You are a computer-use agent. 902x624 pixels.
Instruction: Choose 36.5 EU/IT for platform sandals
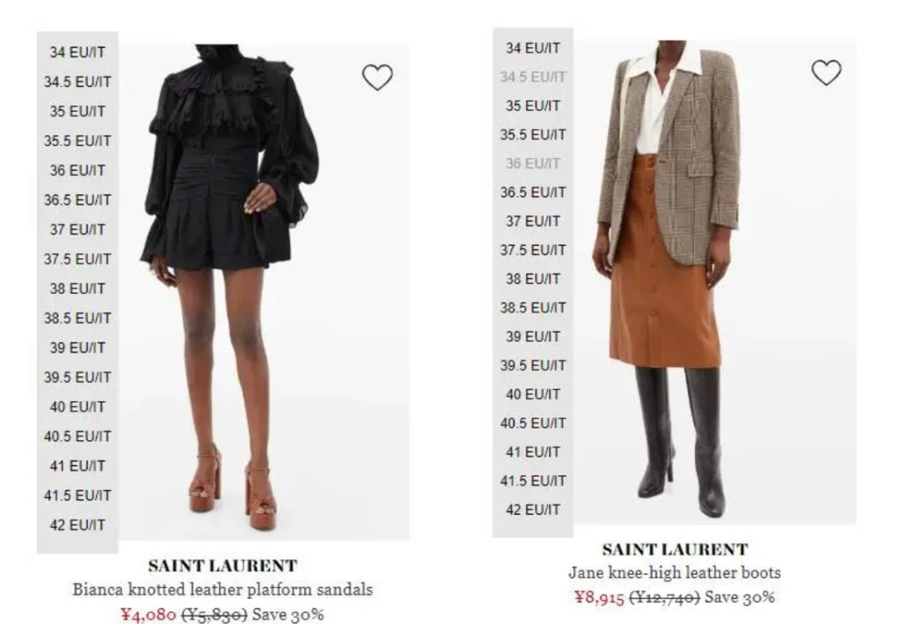pyautogui.click(x=78, y=200)
